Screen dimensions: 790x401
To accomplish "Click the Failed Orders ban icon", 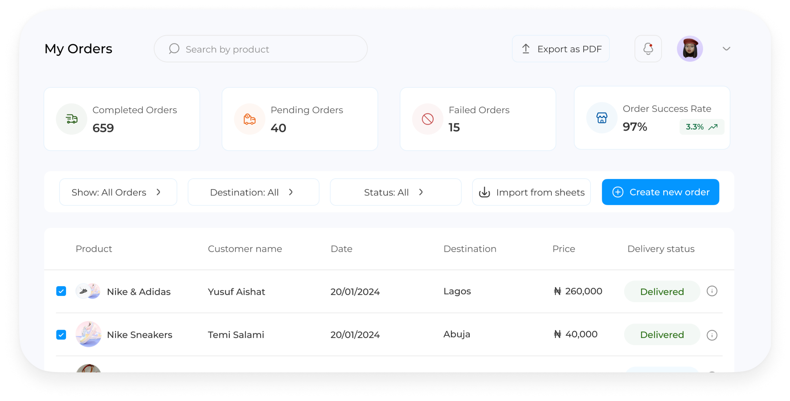I will point(427,119).
